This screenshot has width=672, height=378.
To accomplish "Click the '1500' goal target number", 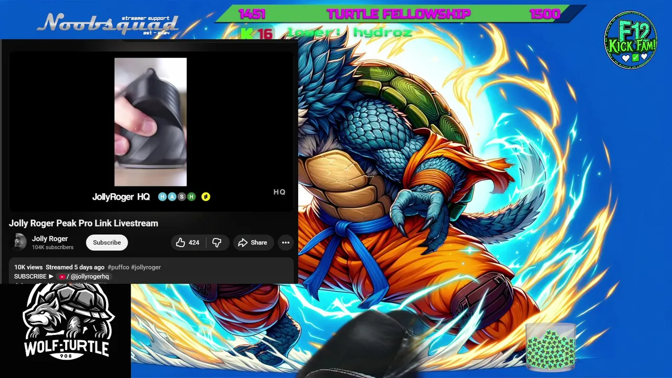I will point(545,14).
